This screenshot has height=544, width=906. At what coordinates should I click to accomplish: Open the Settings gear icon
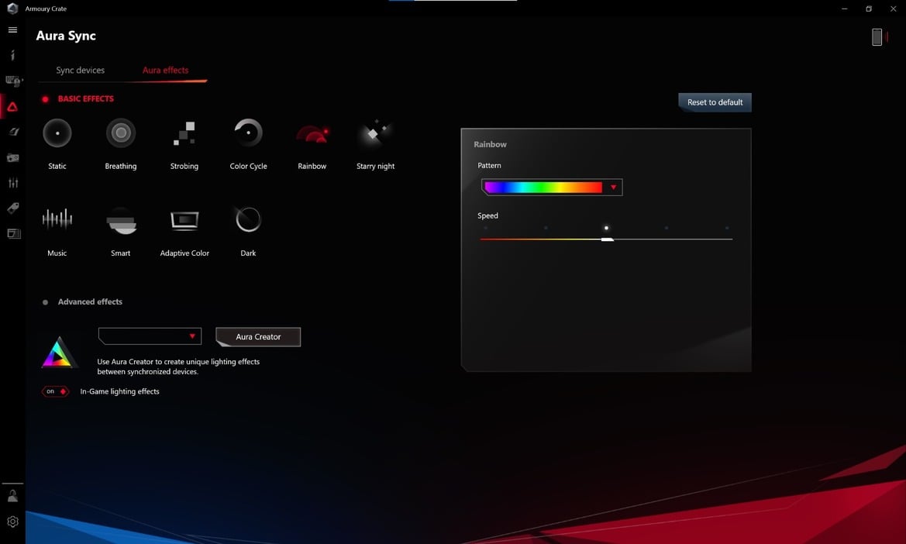coord(12,522)
